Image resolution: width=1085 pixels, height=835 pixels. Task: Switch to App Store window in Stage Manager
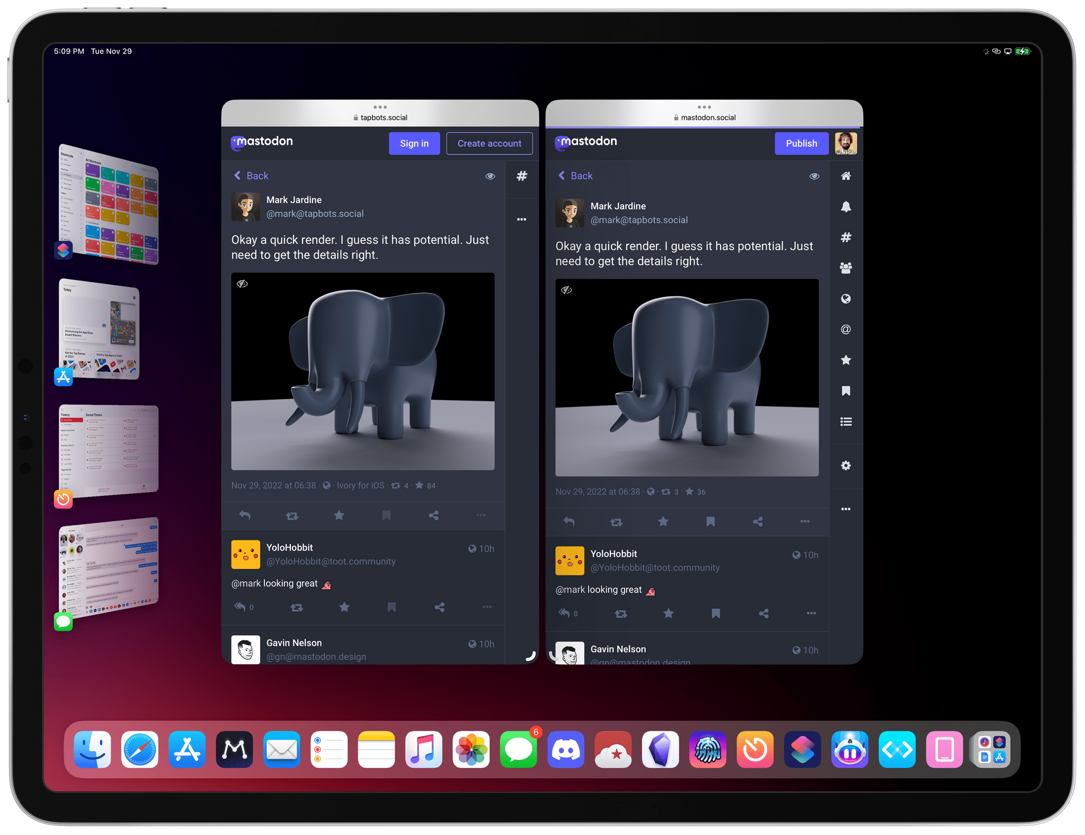click(x=99, y=330)
